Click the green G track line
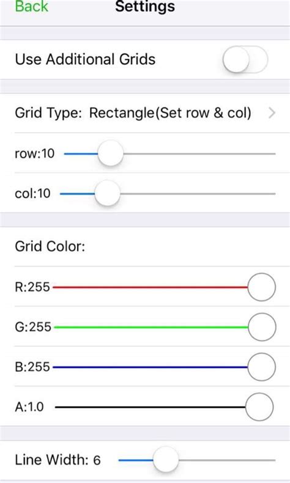 [x=151, y=327]
